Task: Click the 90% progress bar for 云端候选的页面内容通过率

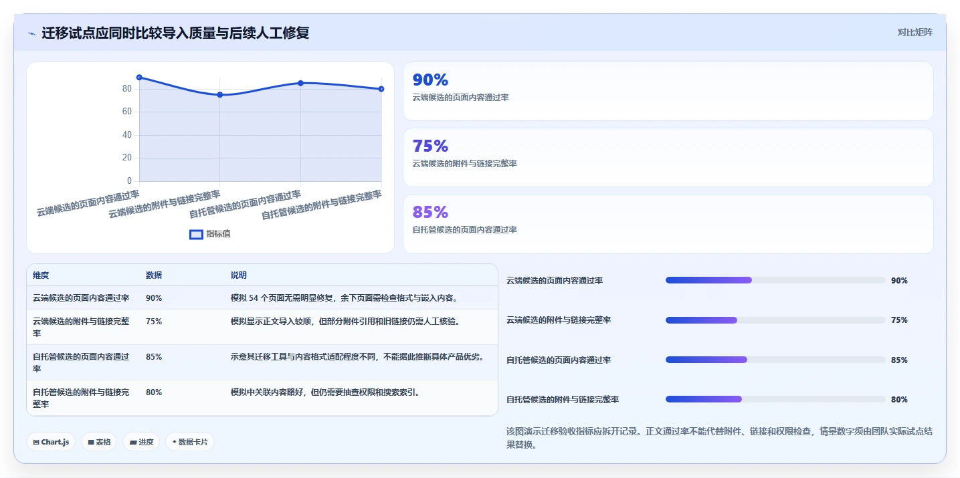Action: [x=775, y=280]
